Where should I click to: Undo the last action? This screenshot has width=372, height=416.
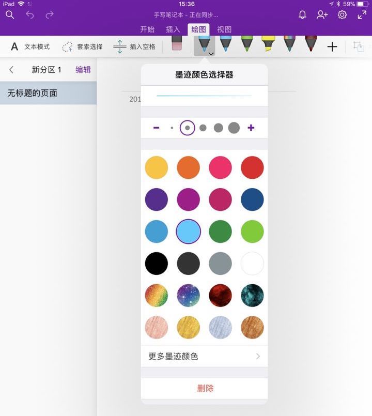click(30, 15)
